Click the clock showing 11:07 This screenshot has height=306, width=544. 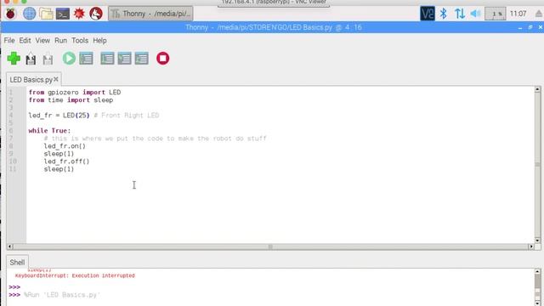518,14
